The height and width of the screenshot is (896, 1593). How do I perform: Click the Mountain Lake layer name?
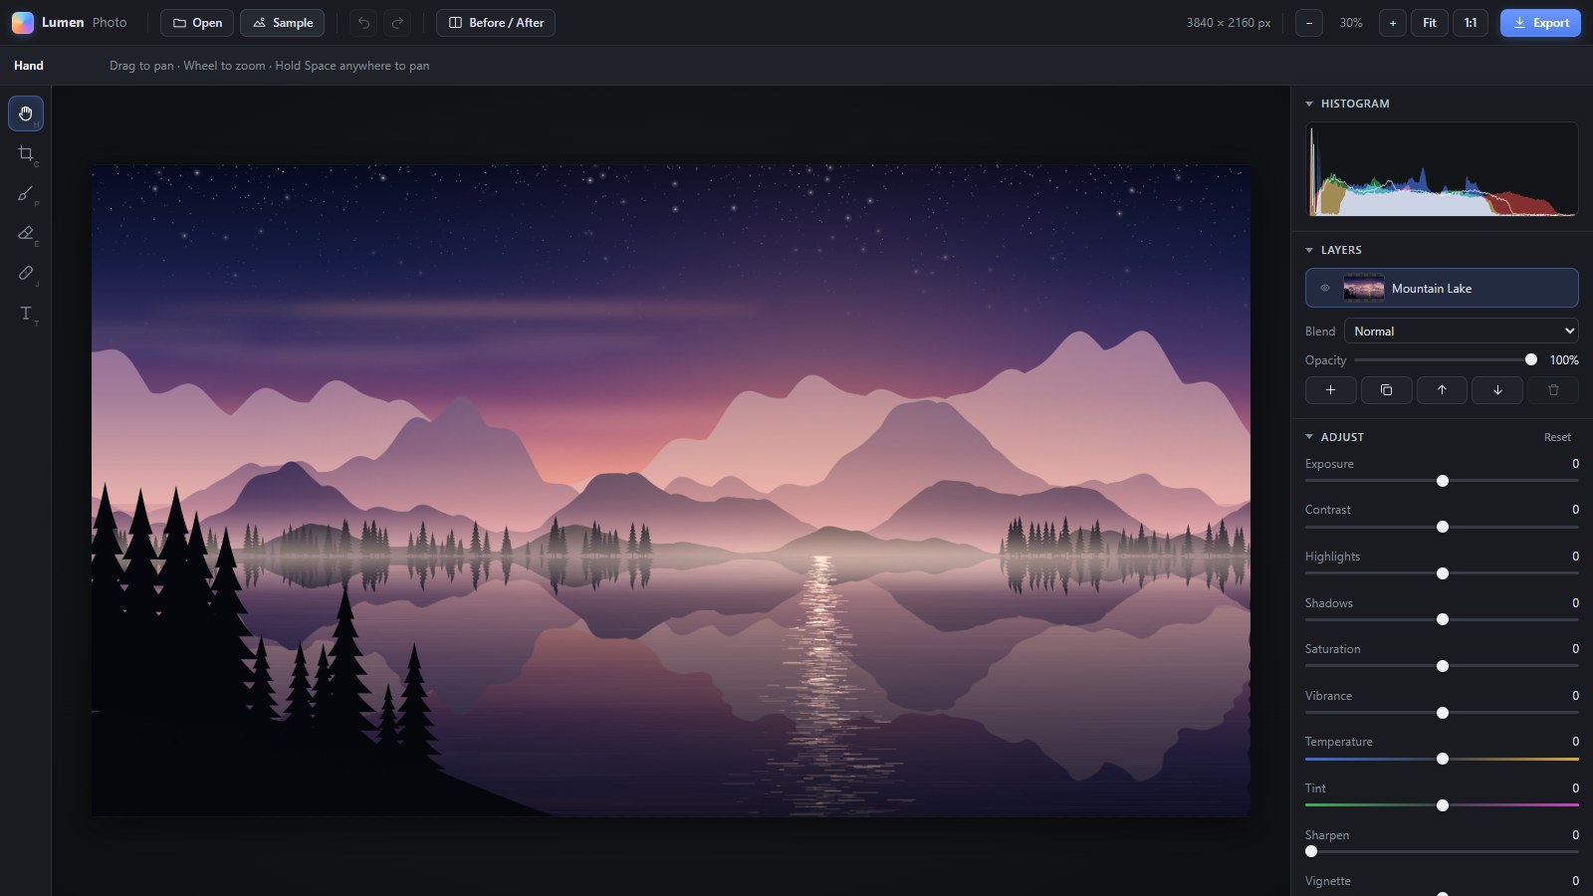(x=1432, y=289)
